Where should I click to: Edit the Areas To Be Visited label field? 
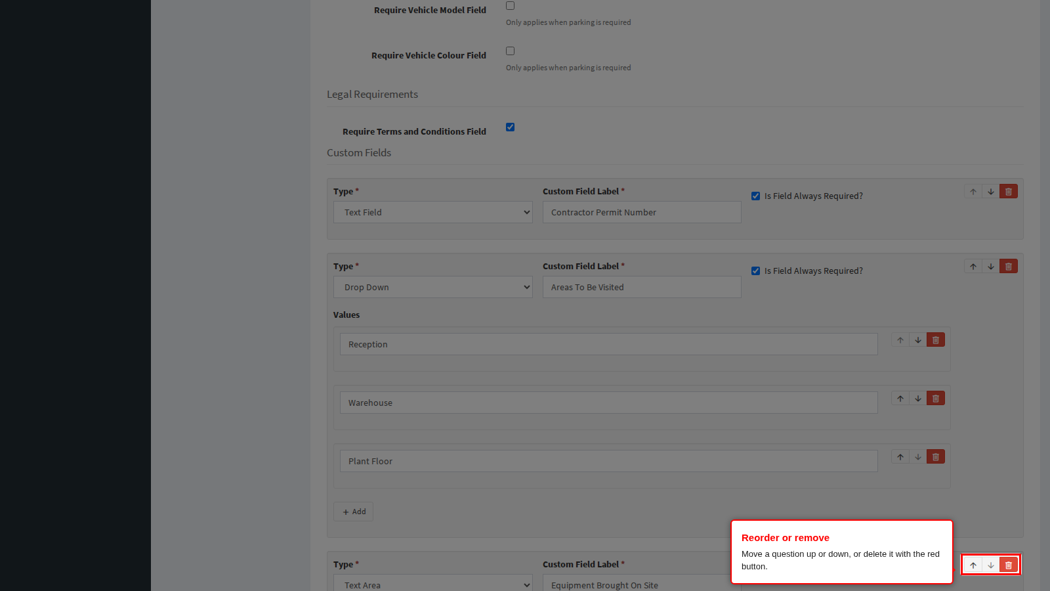point(642,287)
